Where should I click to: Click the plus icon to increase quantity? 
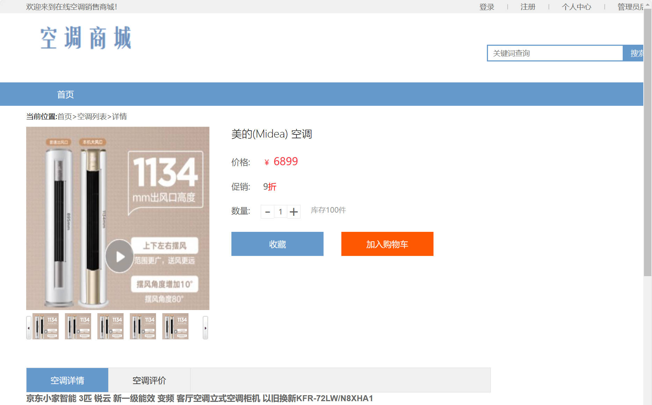294,212
